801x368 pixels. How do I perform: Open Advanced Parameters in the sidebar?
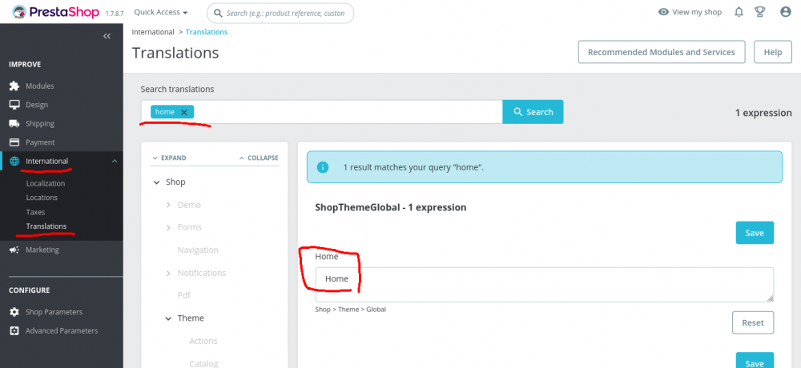click(62, 330)
